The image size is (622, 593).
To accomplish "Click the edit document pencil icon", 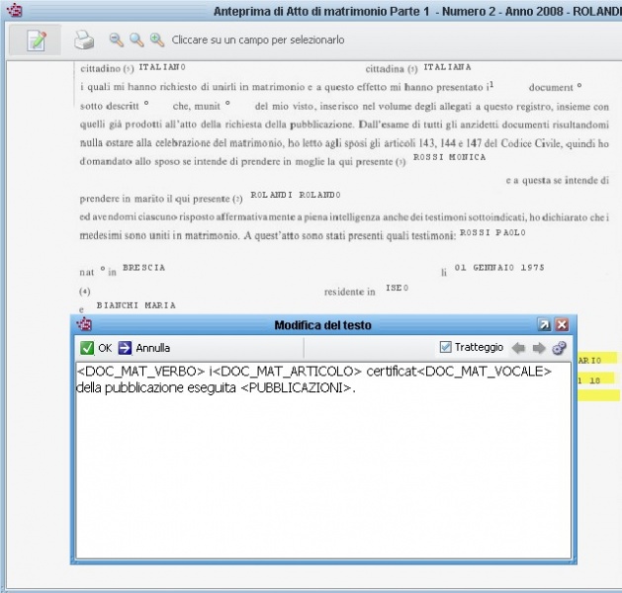I will [36, 41].
